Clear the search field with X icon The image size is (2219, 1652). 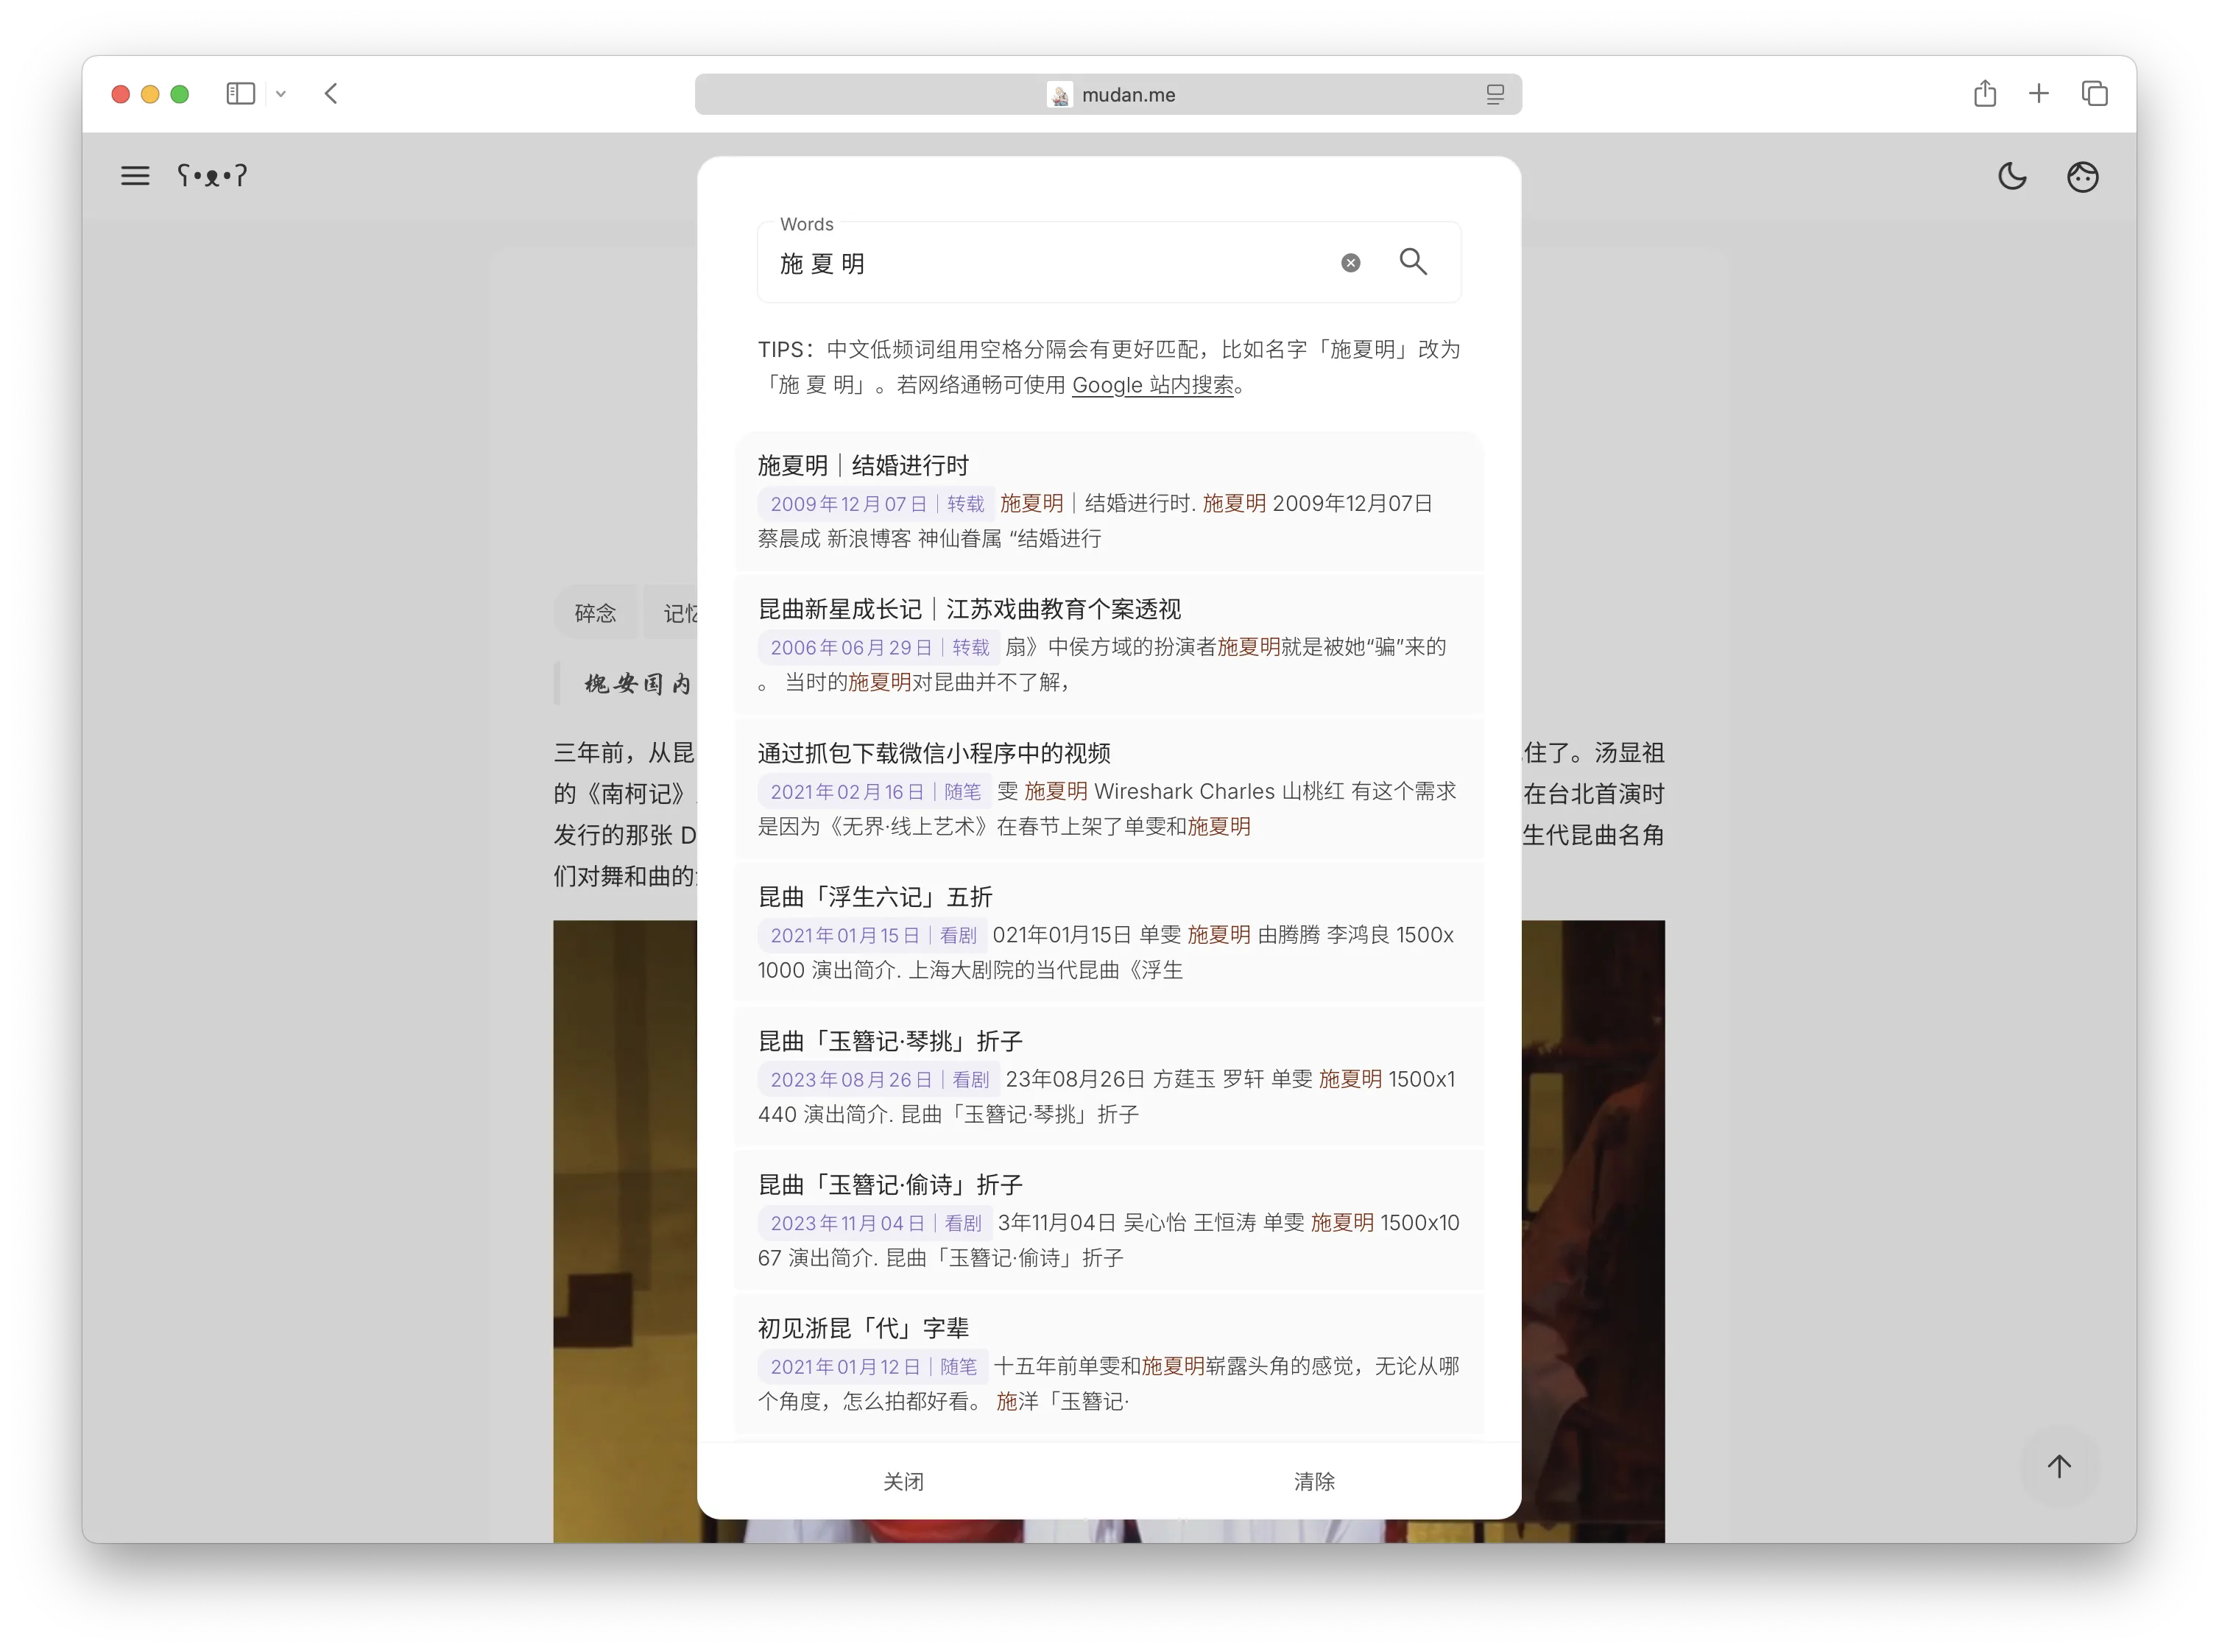[1350, 263]
